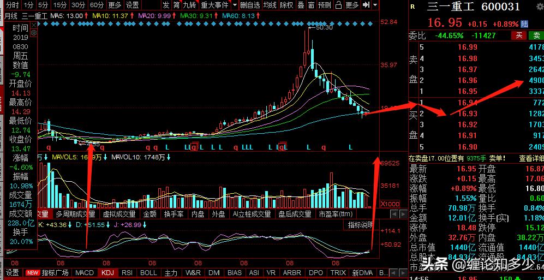Click sell level 5 price 16.99

coord(467,47)
